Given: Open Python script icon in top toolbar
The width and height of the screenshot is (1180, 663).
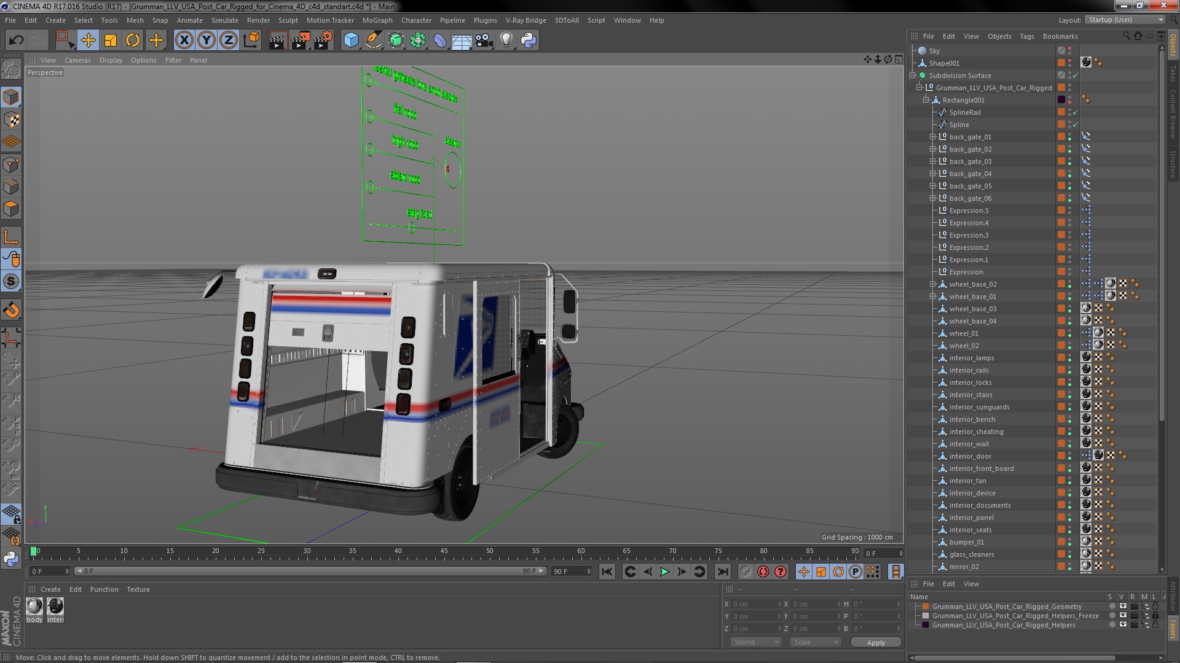Looking at the screenshot, I should point(529,41).
